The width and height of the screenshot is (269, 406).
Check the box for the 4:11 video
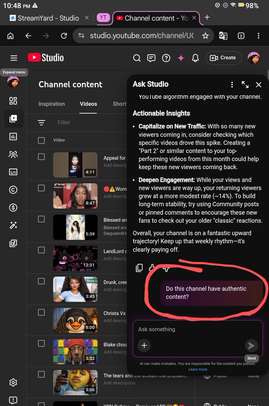coord(41,157)
